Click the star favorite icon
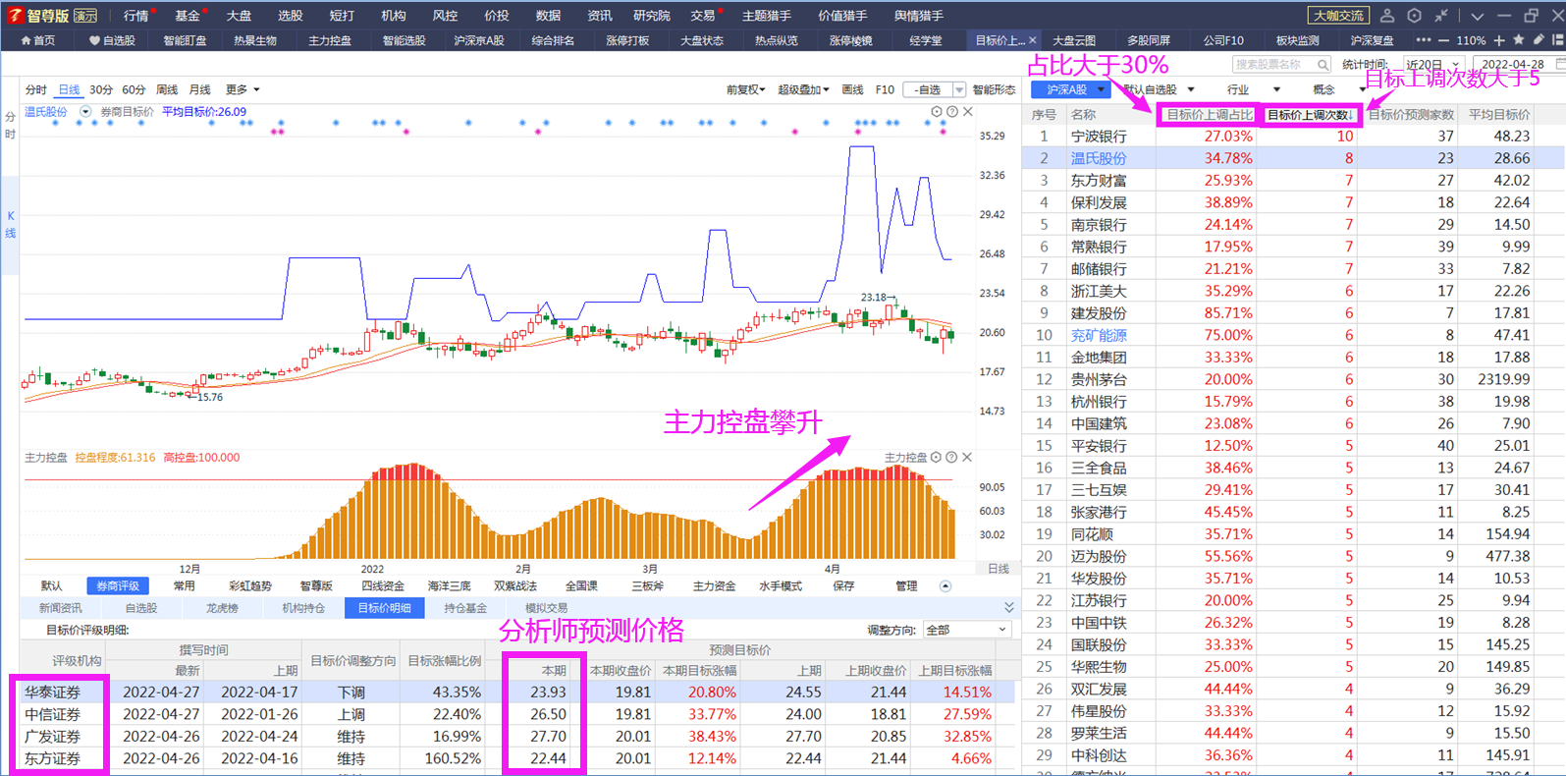Viewport: 1566px width, 776px height. coord(1519,40)
